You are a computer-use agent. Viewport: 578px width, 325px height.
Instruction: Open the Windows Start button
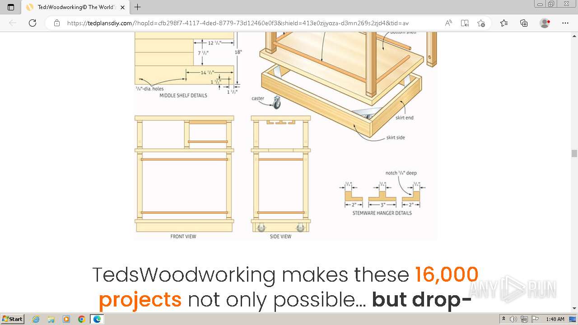coord(13,319)
